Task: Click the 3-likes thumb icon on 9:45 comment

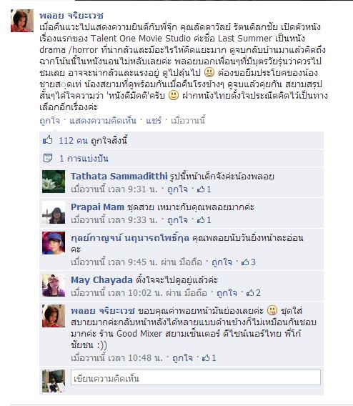Action: (x=245, y=262)
